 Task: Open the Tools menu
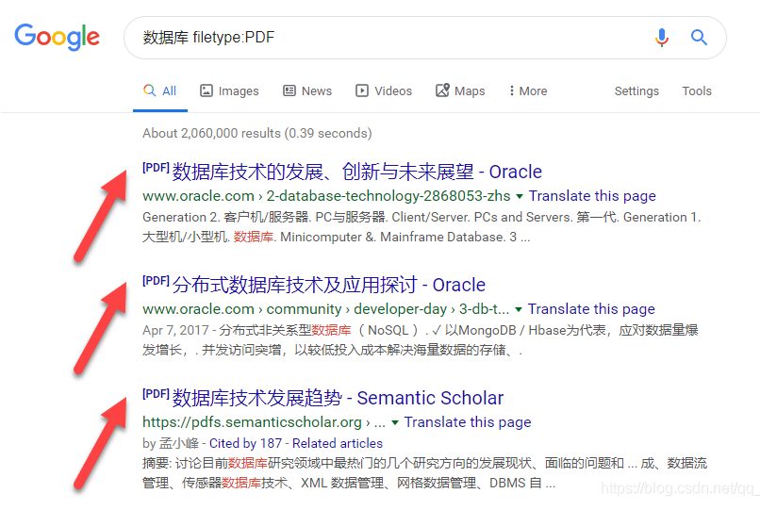coord(697,90)
